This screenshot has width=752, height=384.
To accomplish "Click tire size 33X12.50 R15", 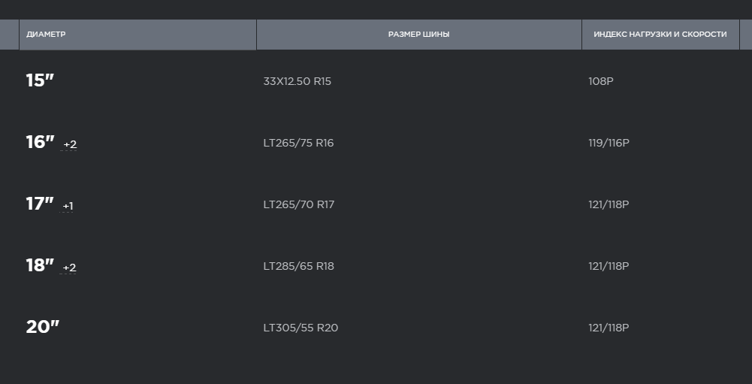I will [x=297, y=81].
